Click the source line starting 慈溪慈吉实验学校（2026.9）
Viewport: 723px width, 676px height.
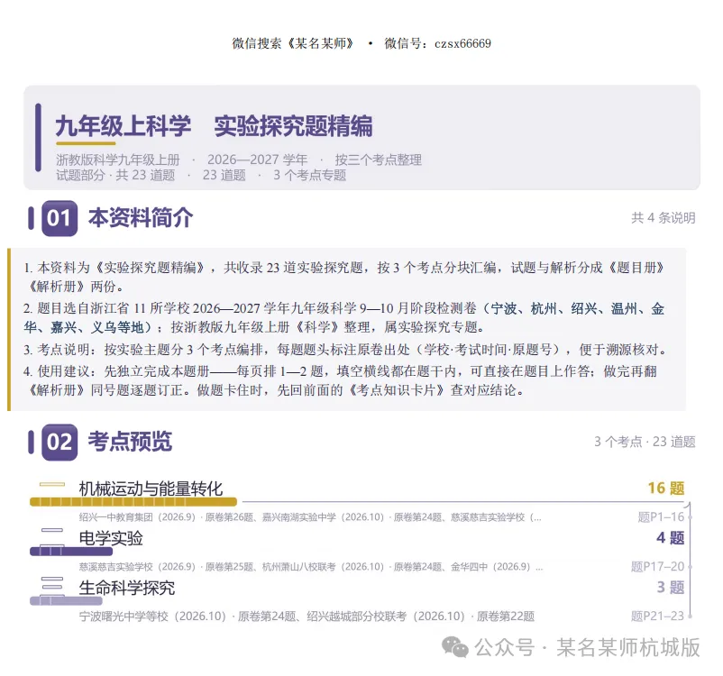pyautogui.click(x=311, y=566)
